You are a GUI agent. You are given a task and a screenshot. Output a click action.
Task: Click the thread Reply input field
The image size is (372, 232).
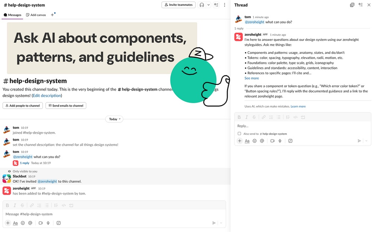[x=303, y=126]
